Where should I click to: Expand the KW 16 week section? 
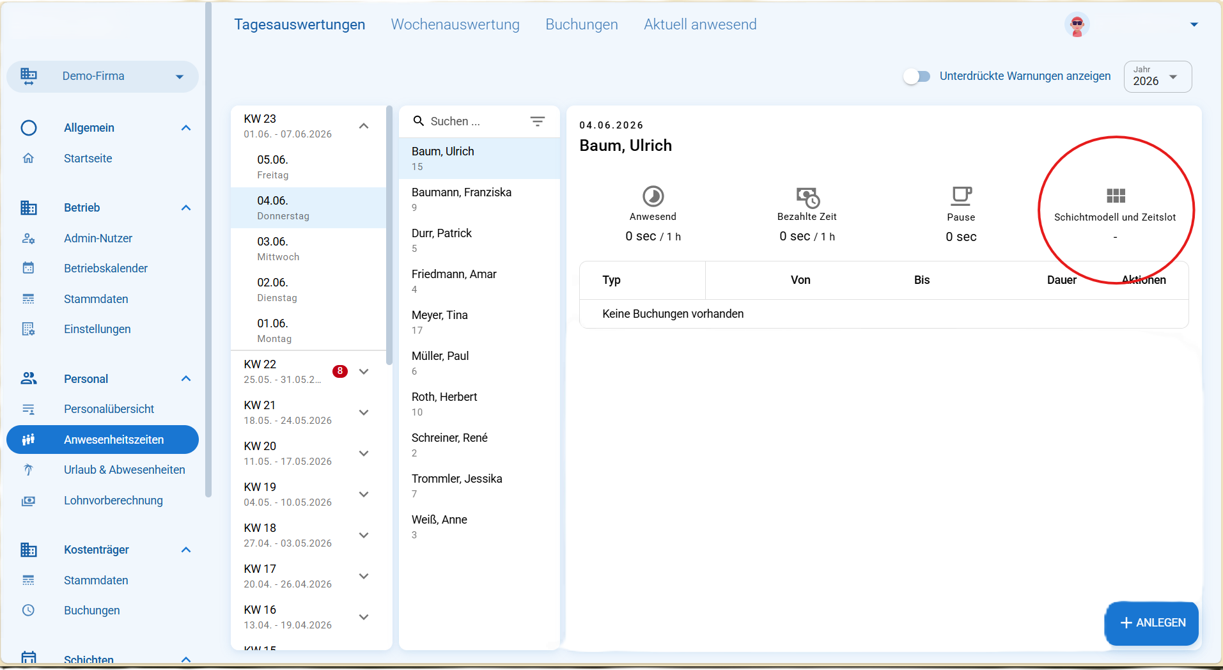pos(364,617)
